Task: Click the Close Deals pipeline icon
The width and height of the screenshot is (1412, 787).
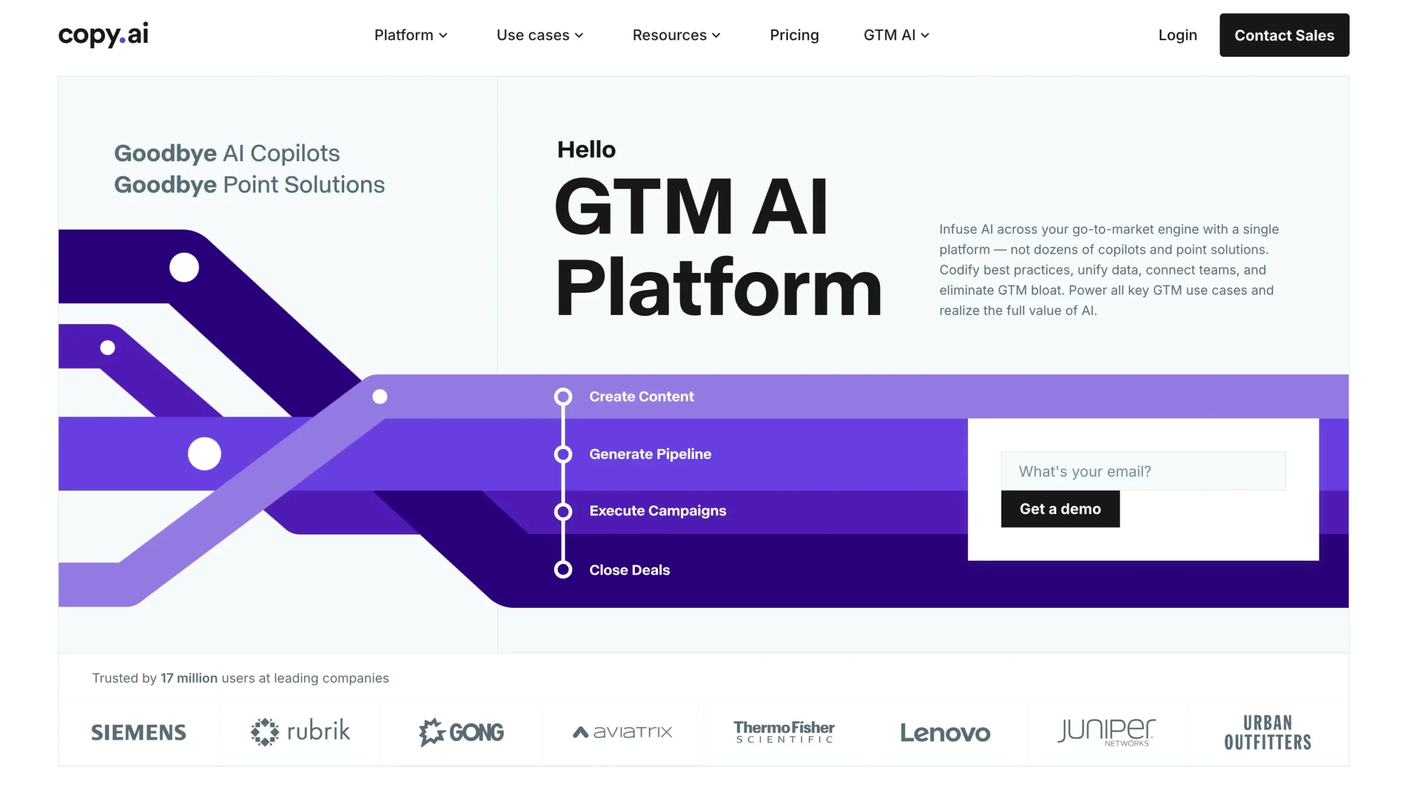Action: (562, 569)
